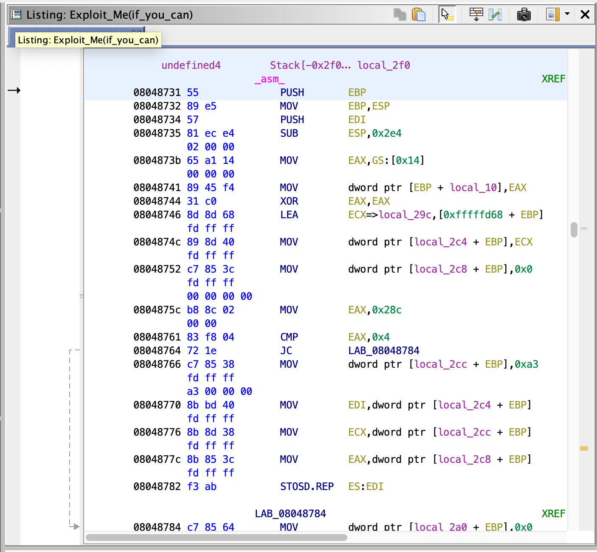Select the _asm_ function label
597x552 pixels.
(269, 79)
